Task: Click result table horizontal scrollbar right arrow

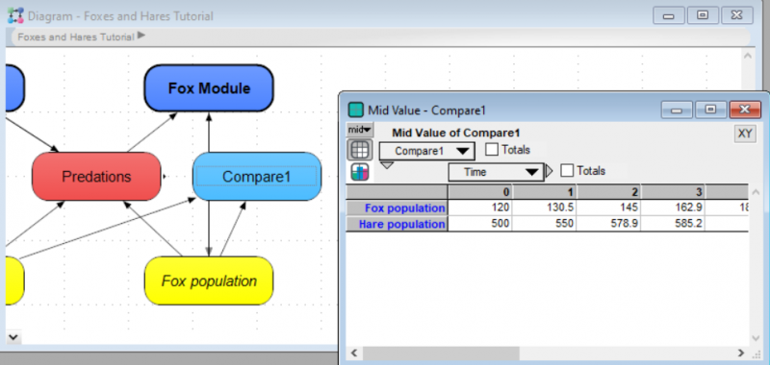Action: (x=741, y=353)
